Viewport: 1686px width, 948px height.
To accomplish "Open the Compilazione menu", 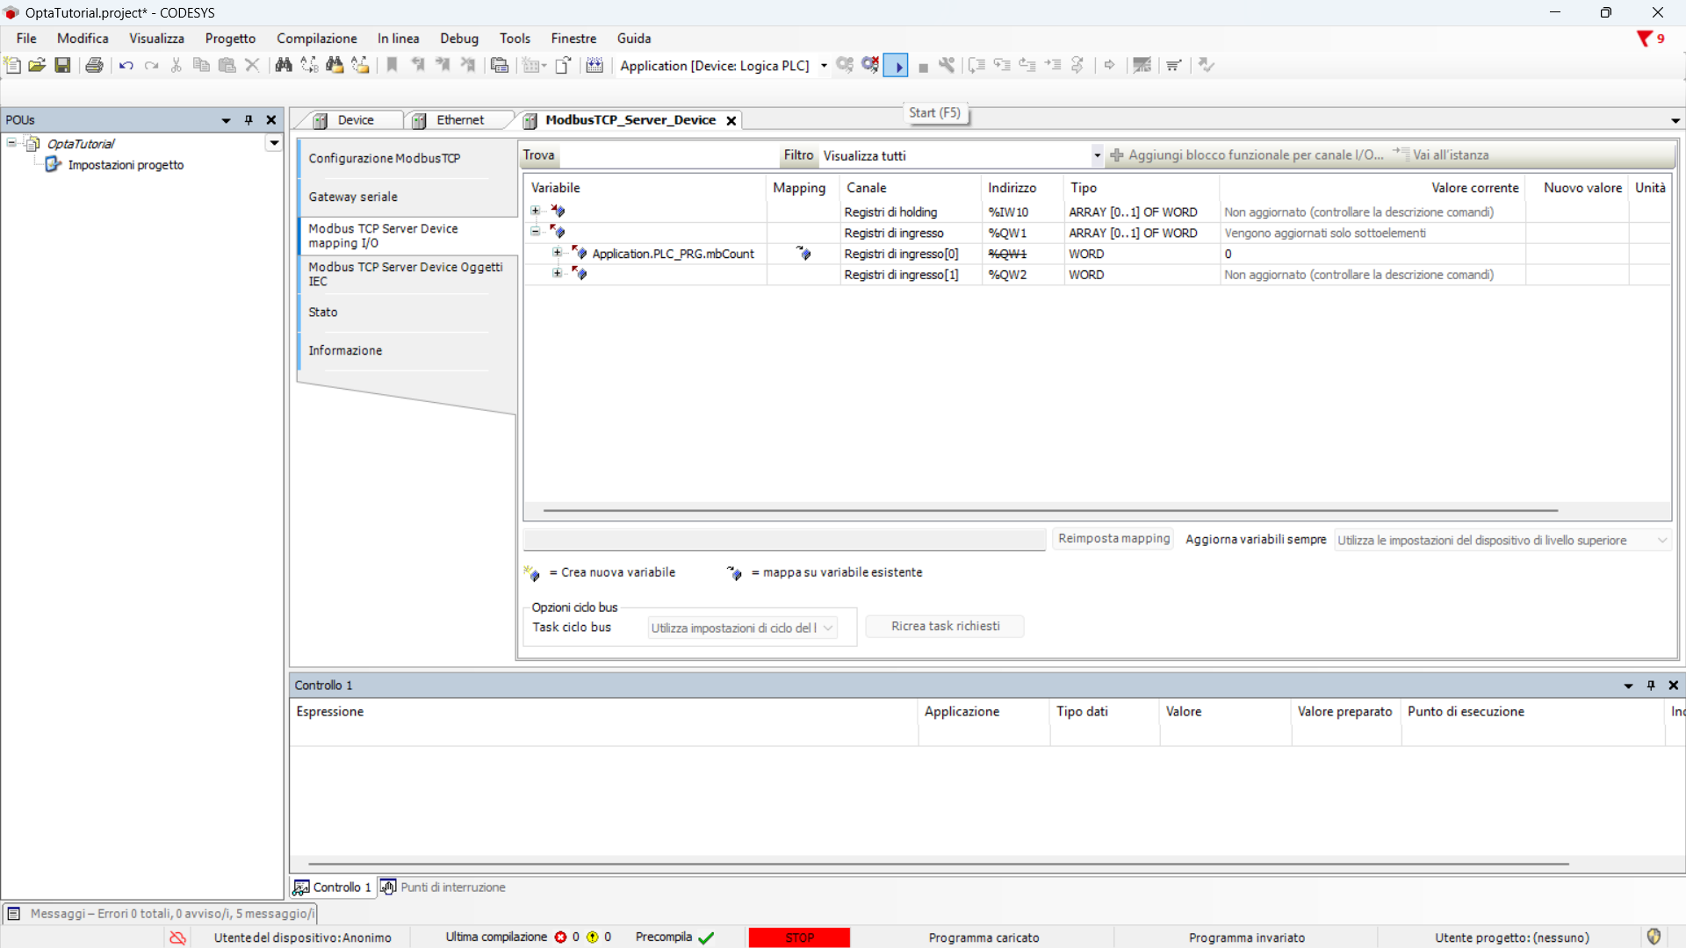I will coord(316,39).
